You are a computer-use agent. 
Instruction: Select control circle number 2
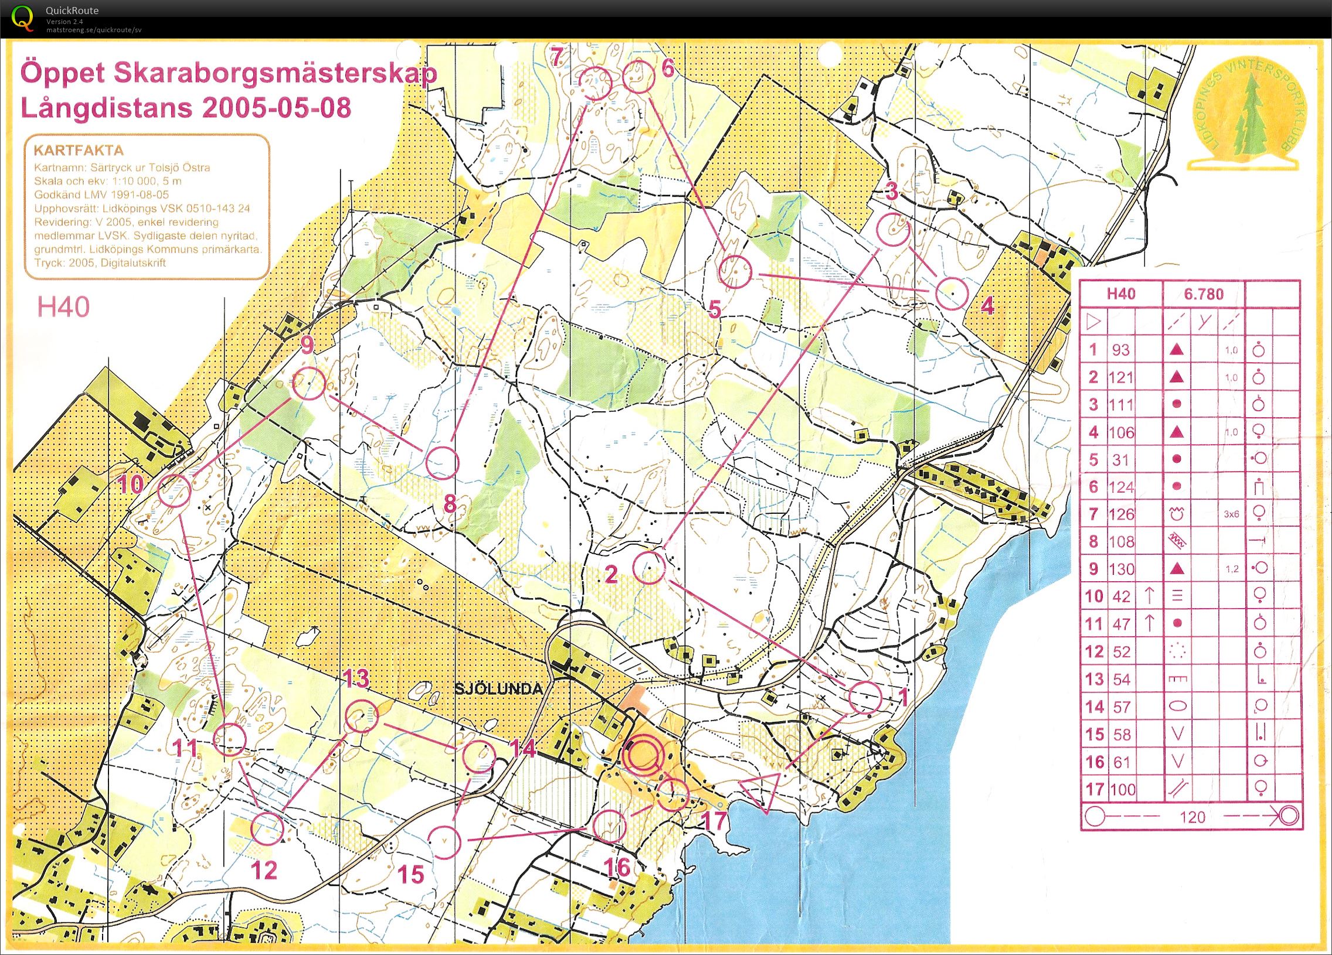(649, 568)
